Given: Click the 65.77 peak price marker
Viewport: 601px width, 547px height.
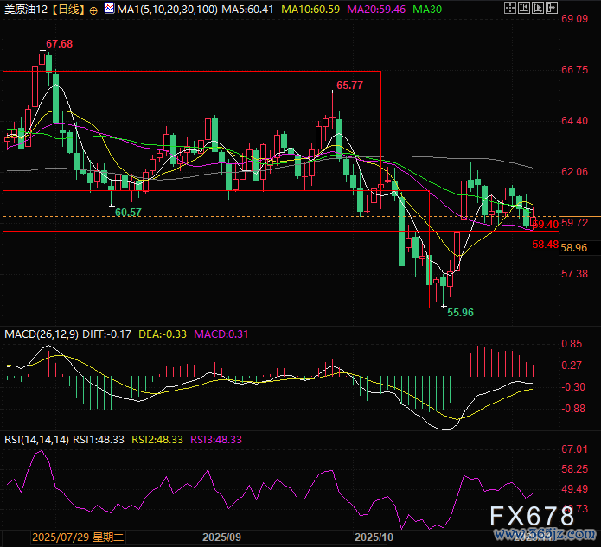Looking at the screenshot, I should 349,85.
